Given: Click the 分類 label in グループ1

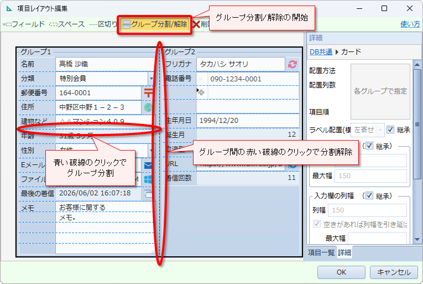Looking at the screenshot, I should pyautogui.click(x=28, y=79).
